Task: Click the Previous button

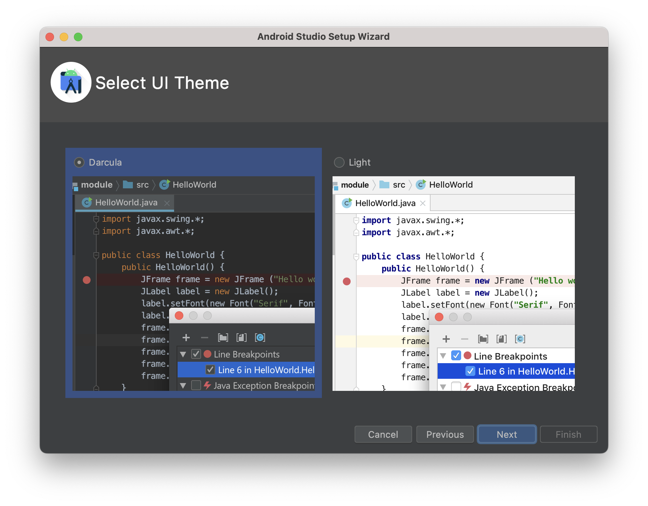Action: tap(445, 434)
